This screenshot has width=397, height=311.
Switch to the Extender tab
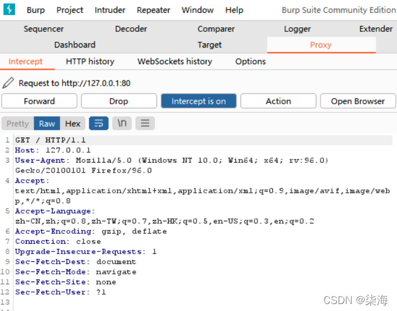pos(376,29)
